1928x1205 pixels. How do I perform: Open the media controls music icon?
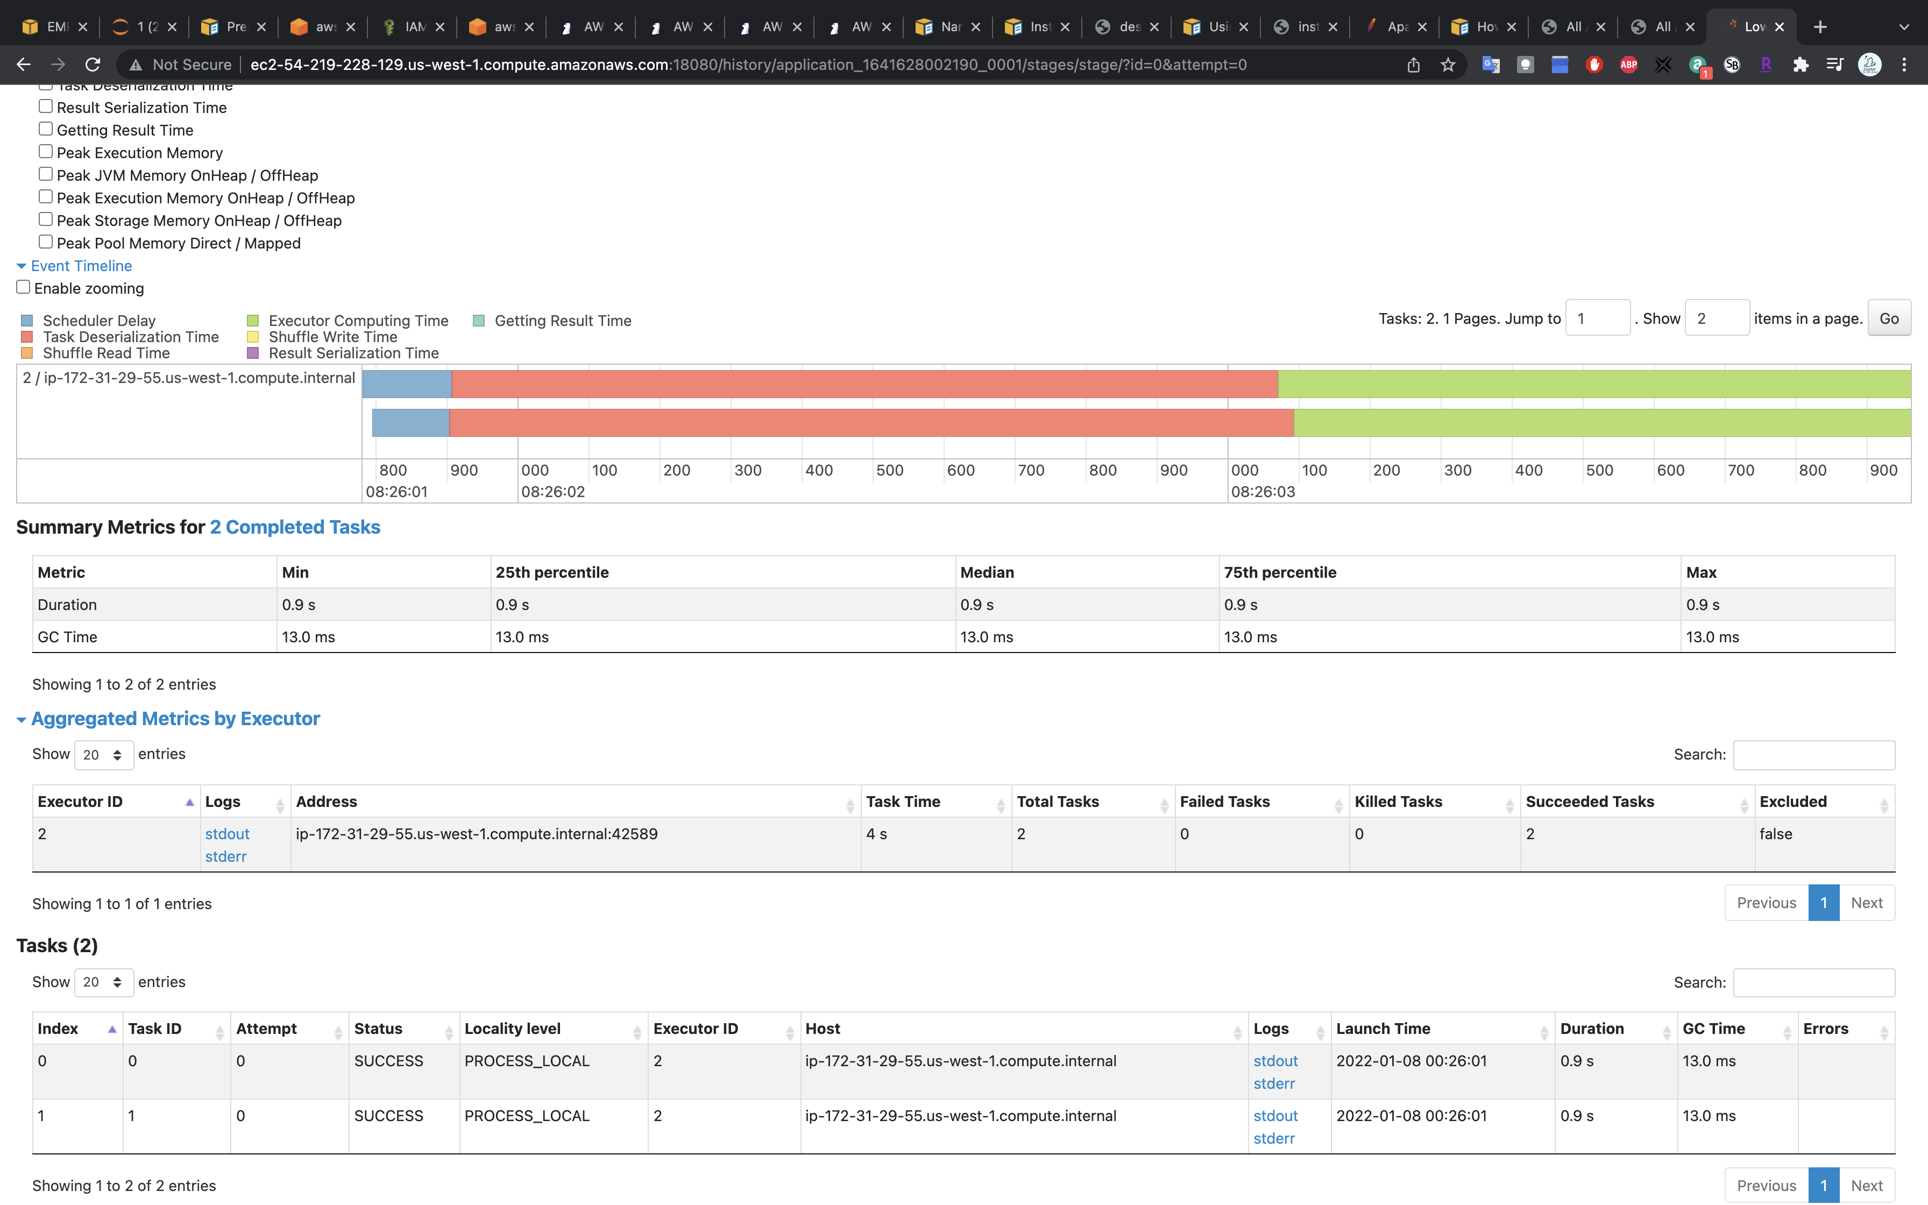[x=1835, y=65]
